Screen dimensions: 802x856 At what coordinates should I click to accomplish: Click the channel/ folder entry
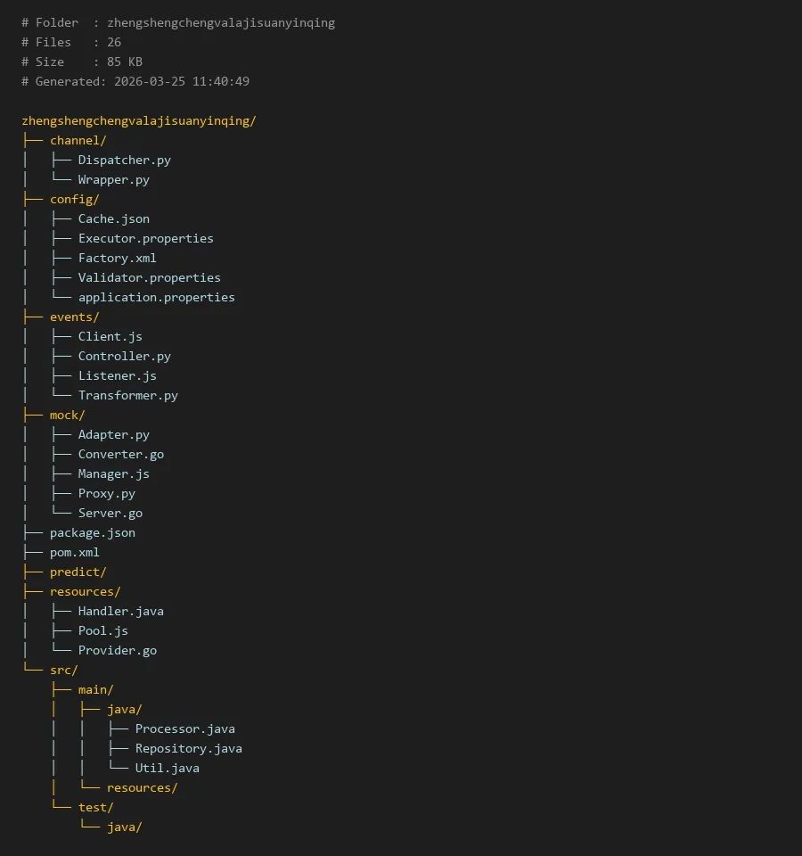click(x=78, y=140)
